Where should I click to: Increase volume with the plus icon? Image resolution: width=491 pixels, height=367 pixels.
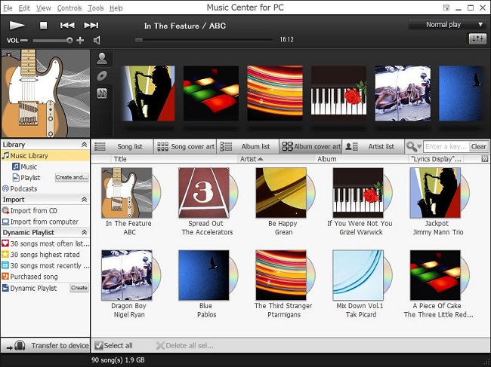(80, 40)
